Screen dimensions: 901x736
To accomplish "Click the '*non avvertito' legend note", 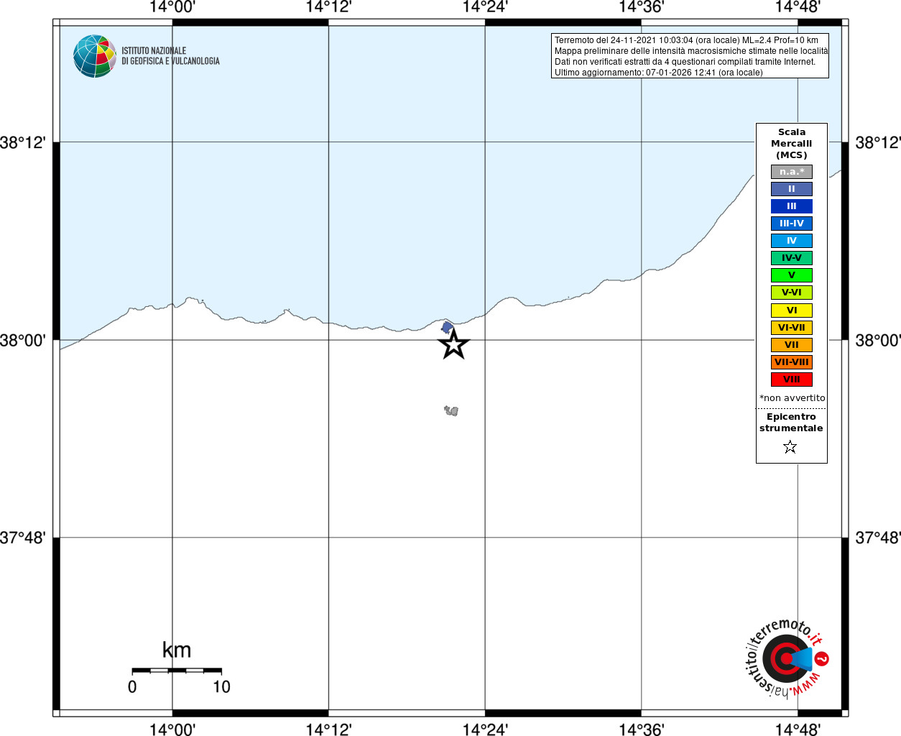I will (x=793, y=398).
